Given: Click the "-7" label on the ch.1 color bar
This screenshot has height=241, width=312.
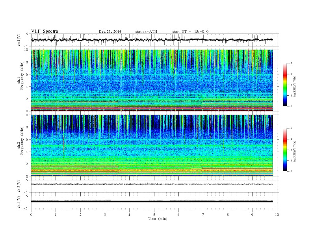Looking at the screenshot, I should pyautogui.click(x=291, y=106).
